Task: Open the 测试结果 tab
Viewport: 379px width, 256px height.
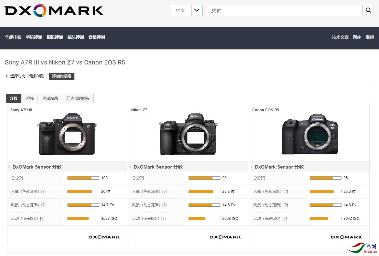Action: tap(50, 98)
